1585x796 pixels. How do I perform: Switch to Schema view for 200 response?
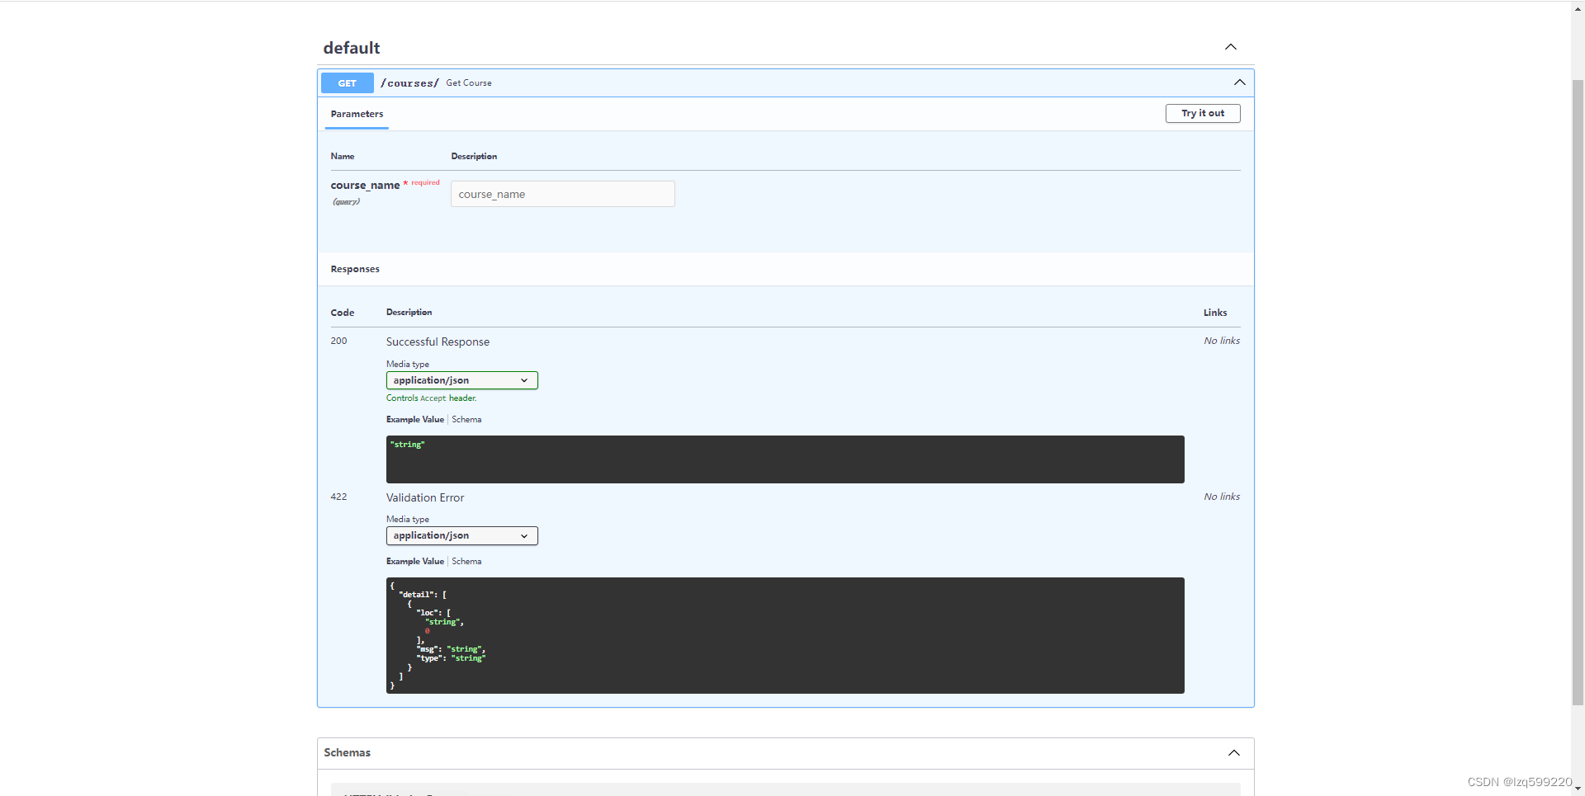pos(466,420)
